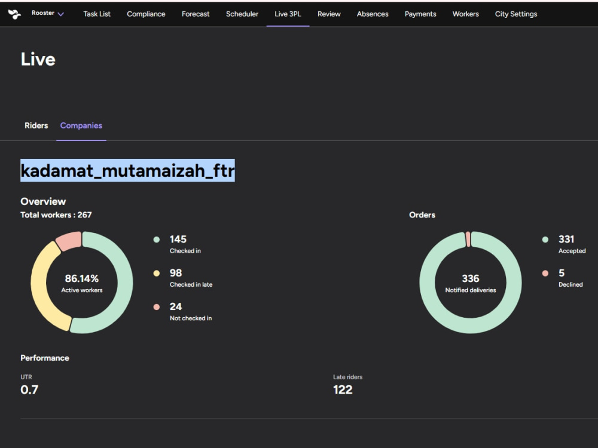The height and width of the screenshot is (448, 598).
Task: Click the pink Declined legend dot
Action: (x=545, y=273)
